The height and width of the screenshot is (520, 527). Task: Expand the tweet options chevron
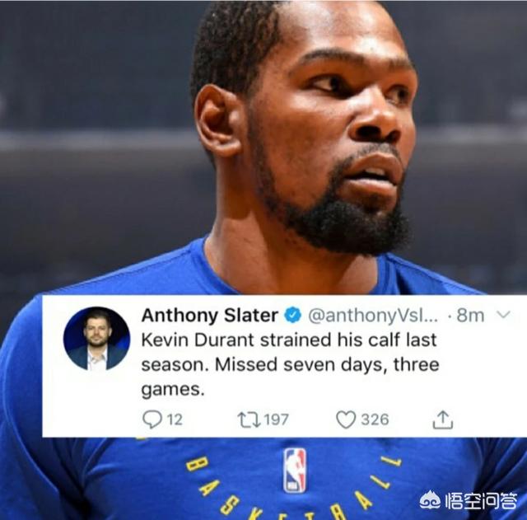pyautogui.click(x=503, y=315)
